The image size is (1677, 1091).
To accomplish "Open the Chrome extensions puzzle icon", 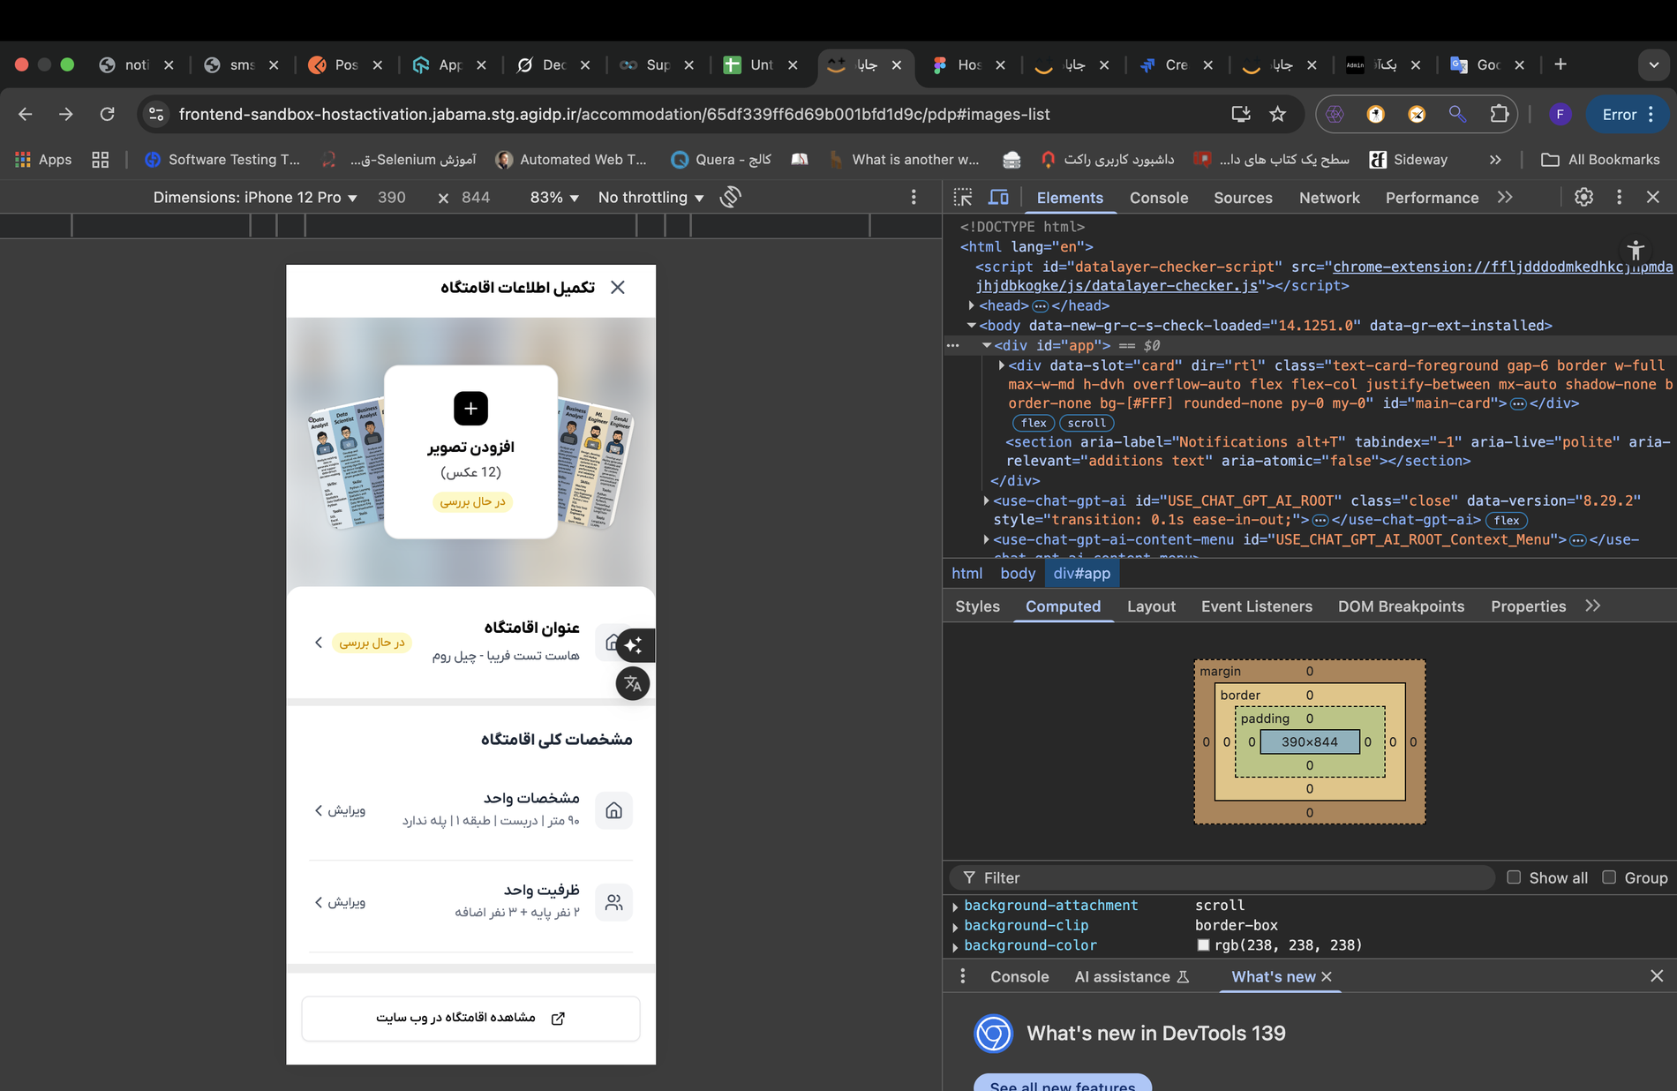I will [x=1499, y=114].
